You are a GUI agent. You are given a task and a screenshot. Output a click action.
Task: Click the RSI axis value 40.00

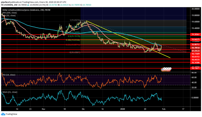[x=194, y=82]
